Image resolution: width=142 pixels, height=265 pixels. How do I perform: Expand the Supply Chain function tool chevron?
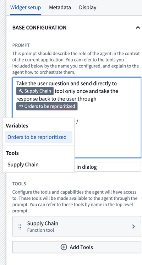133,227
